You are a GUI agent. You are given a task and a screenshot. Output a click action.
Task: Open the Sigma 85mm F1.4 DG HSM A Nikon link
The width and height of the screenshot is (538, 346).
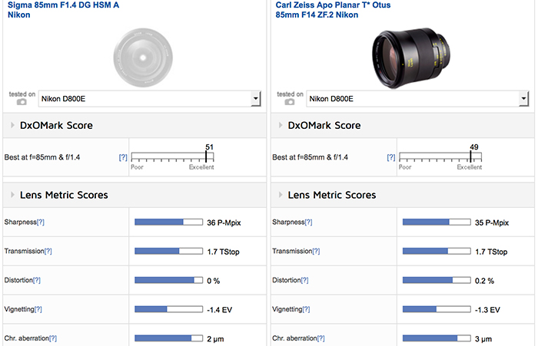tap(63, 10)
